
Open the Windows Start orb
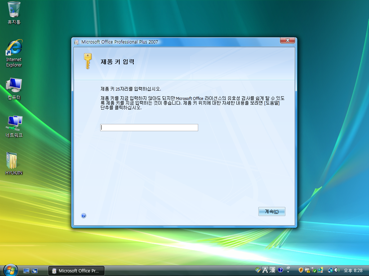pos(10,270)
